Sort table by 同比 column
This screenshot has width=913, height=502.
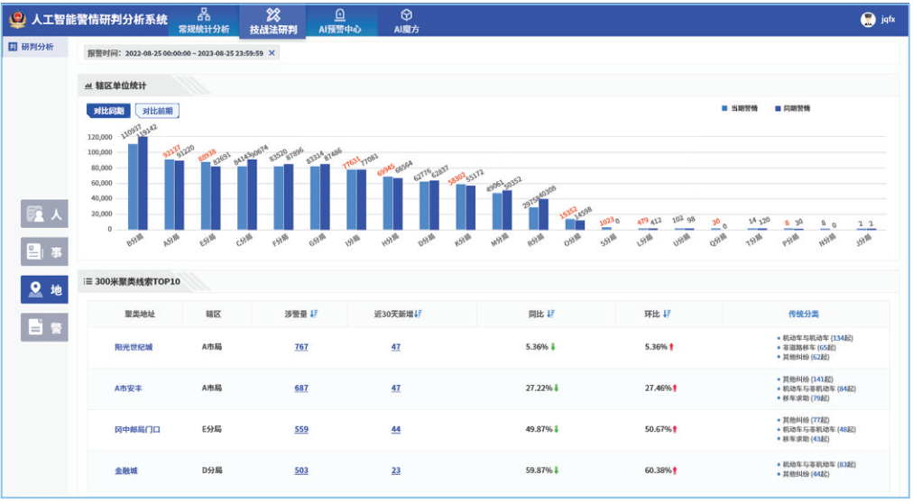pos(551,314)
